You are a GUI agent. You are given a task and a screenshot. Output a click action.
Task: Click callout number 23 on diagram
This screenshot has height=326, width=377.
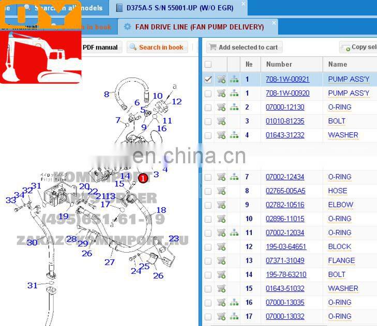pyautogui.click(x=174, y=239)
